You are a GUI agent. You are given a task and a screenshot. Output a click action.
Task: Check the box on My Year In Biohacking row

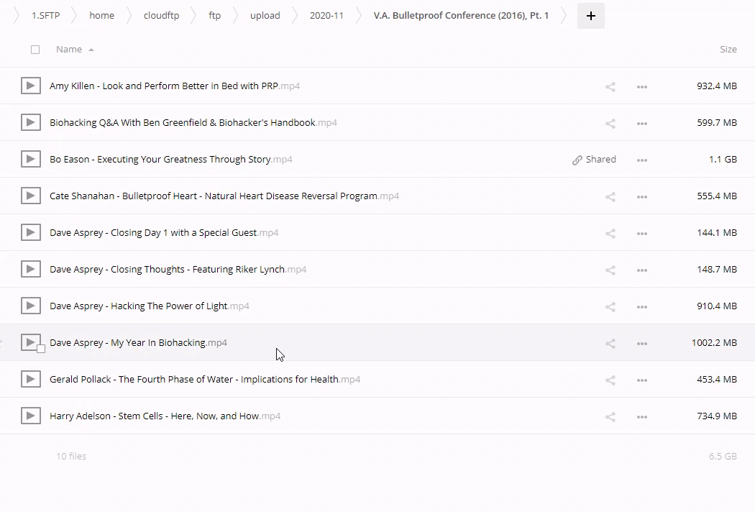41,349
